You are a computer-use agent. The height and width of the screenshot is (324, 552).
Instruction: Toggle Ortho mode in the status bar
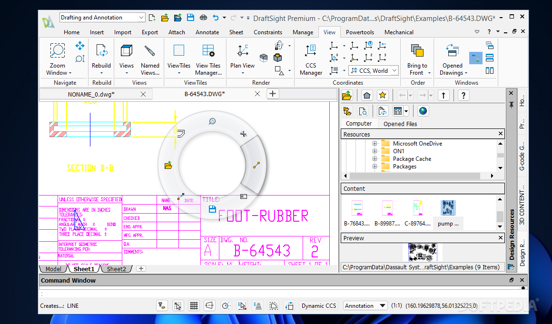(209, 306)
